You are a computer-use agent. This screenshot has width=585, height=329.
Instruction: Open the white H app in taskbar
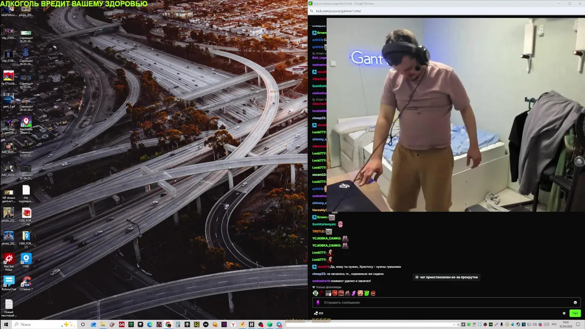point(251,324)
